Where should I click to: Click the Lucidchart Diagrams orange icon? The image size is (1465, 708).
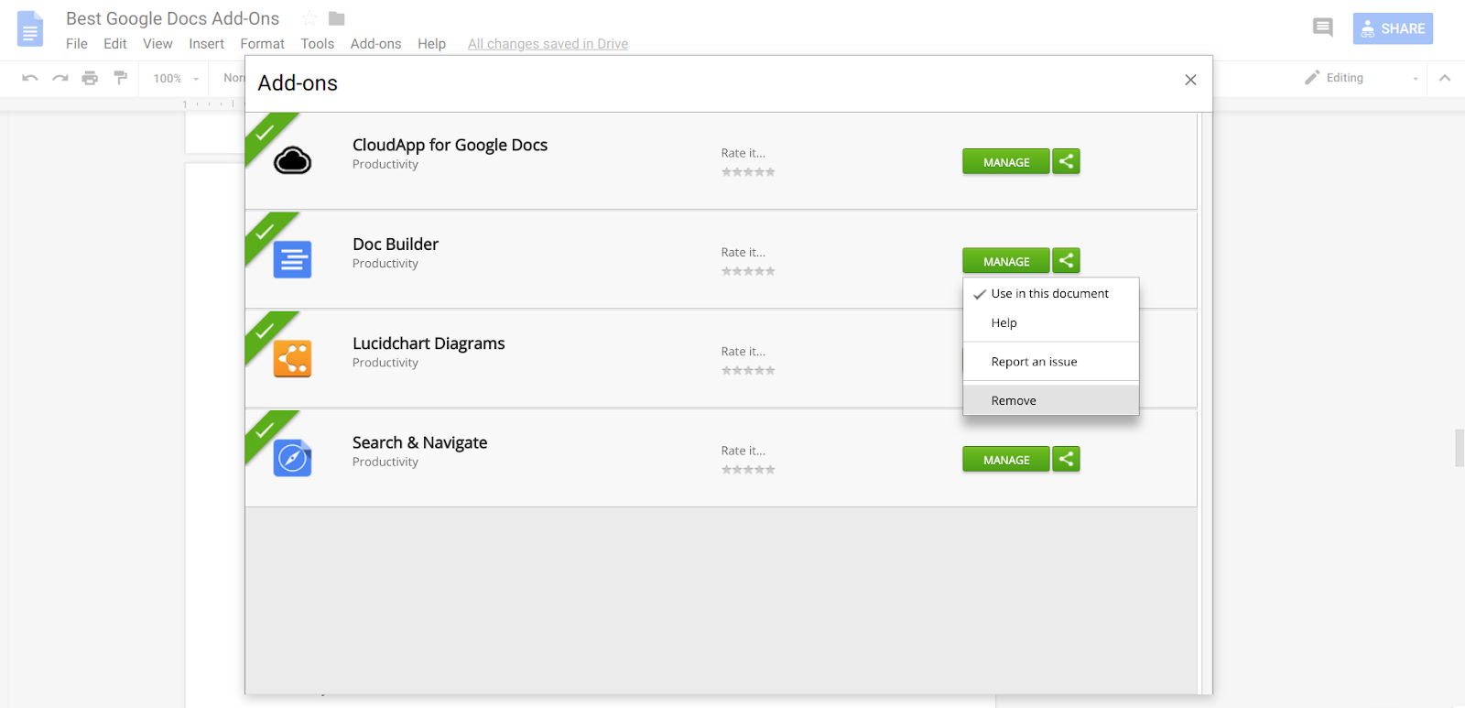tap(293, 359)
